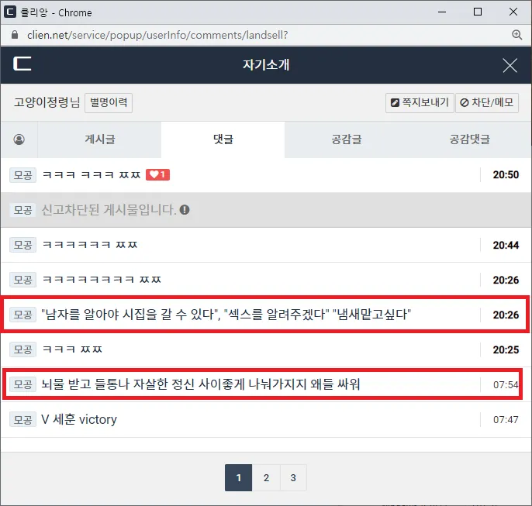Screen dimensions: 532x506
Task: Maximize the Chrome window
Action: (x=478, y=12)
